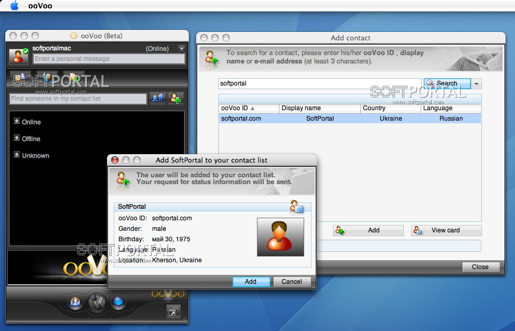Confirm with Add in the SoftPortal dialog
Image resolution: width=515 pixels, height=331 pixels.
pos(251,282)
